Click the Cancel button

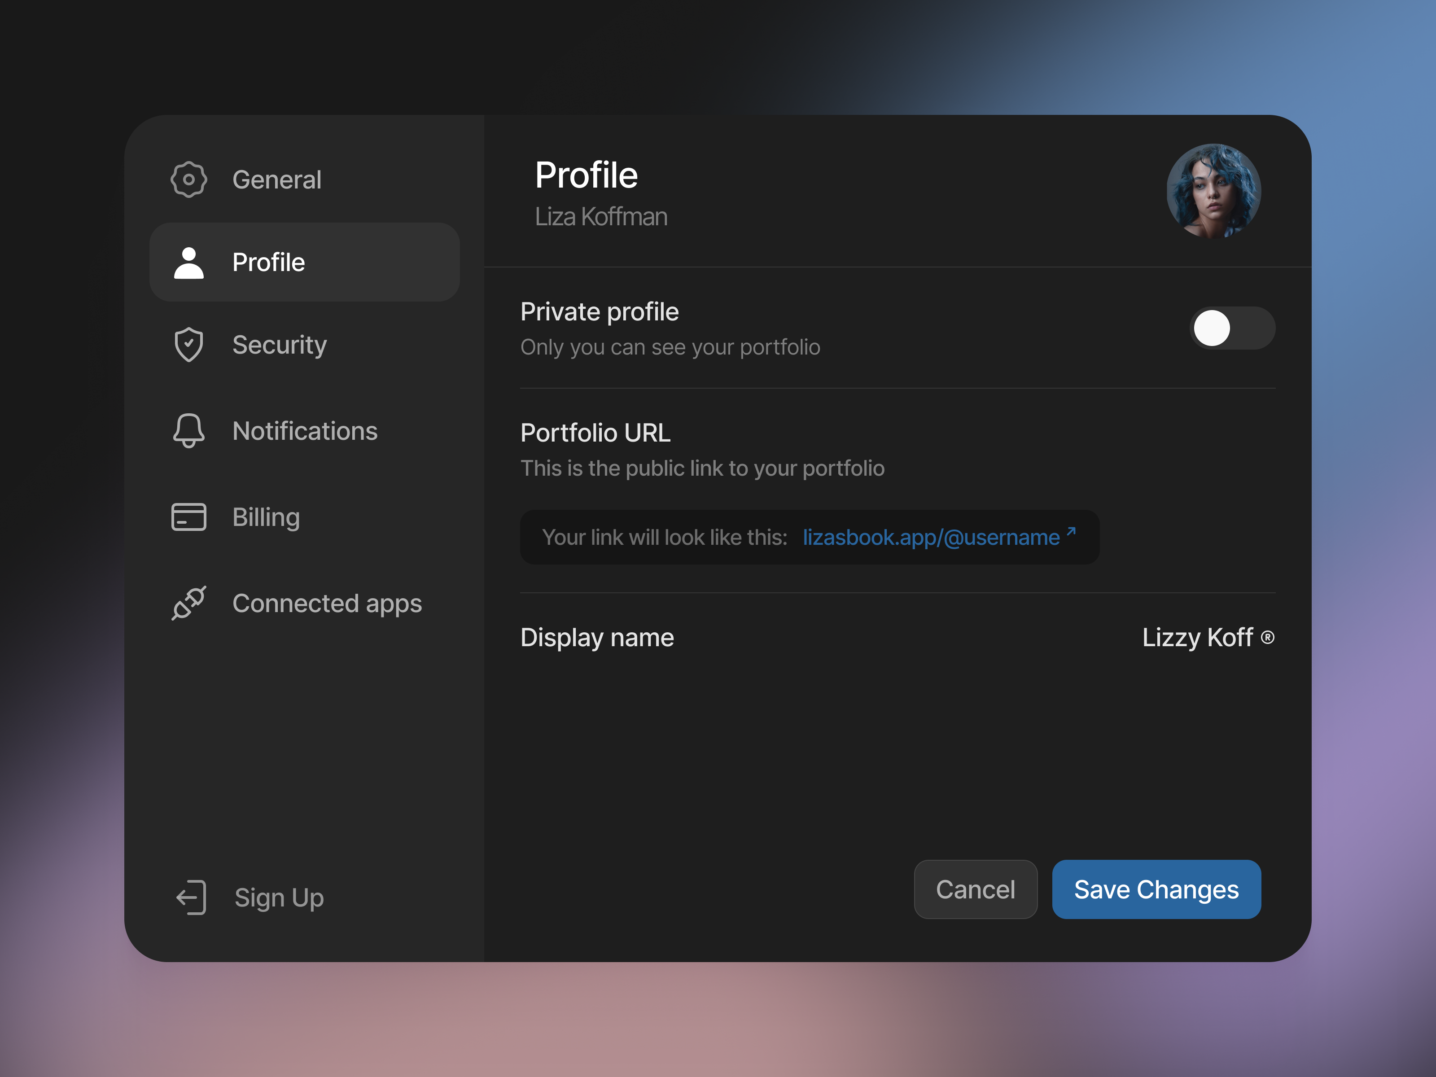(975, 889)
